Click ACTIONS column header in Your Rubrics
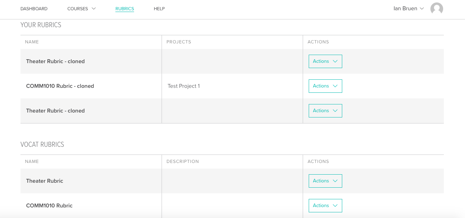465x218 pixels. pos(318,42)
